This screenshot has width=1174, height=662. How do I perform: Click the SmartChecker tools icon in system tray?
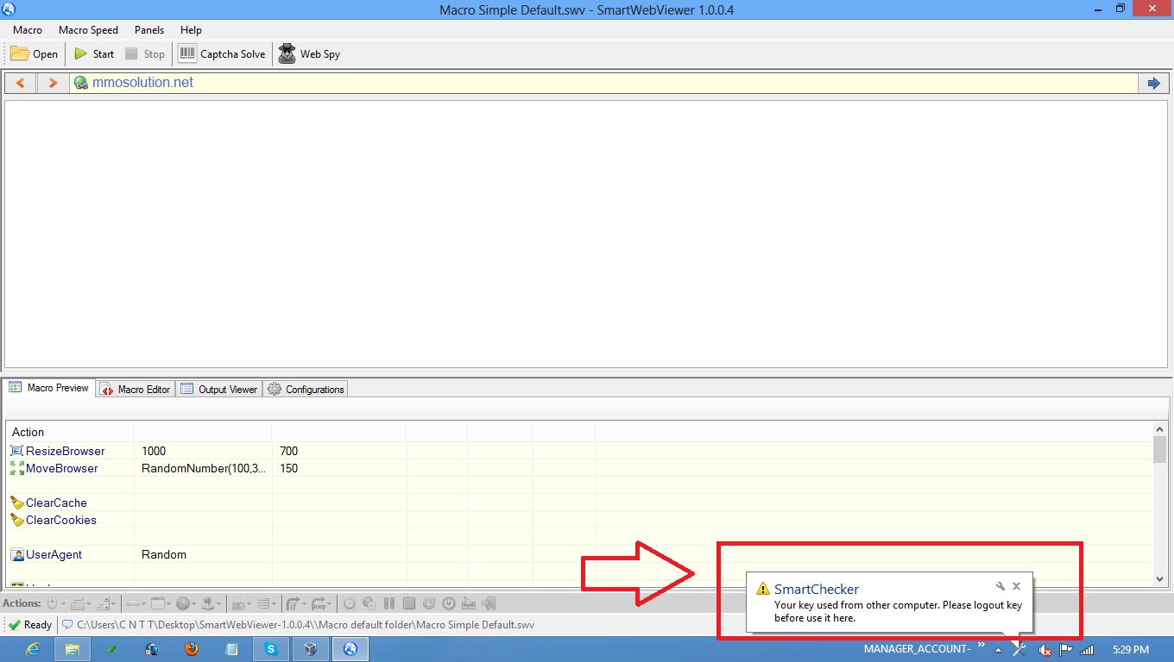tap(1019, 649)
